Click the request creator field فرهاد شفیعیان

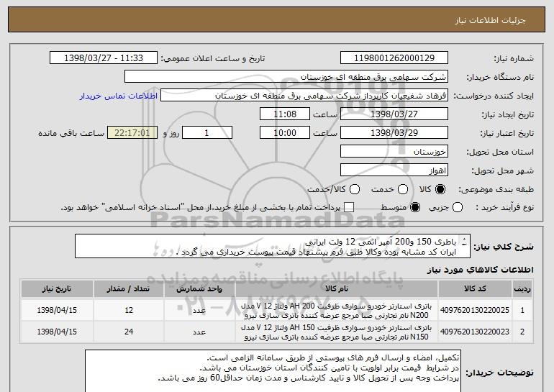[x=304, y=96]
